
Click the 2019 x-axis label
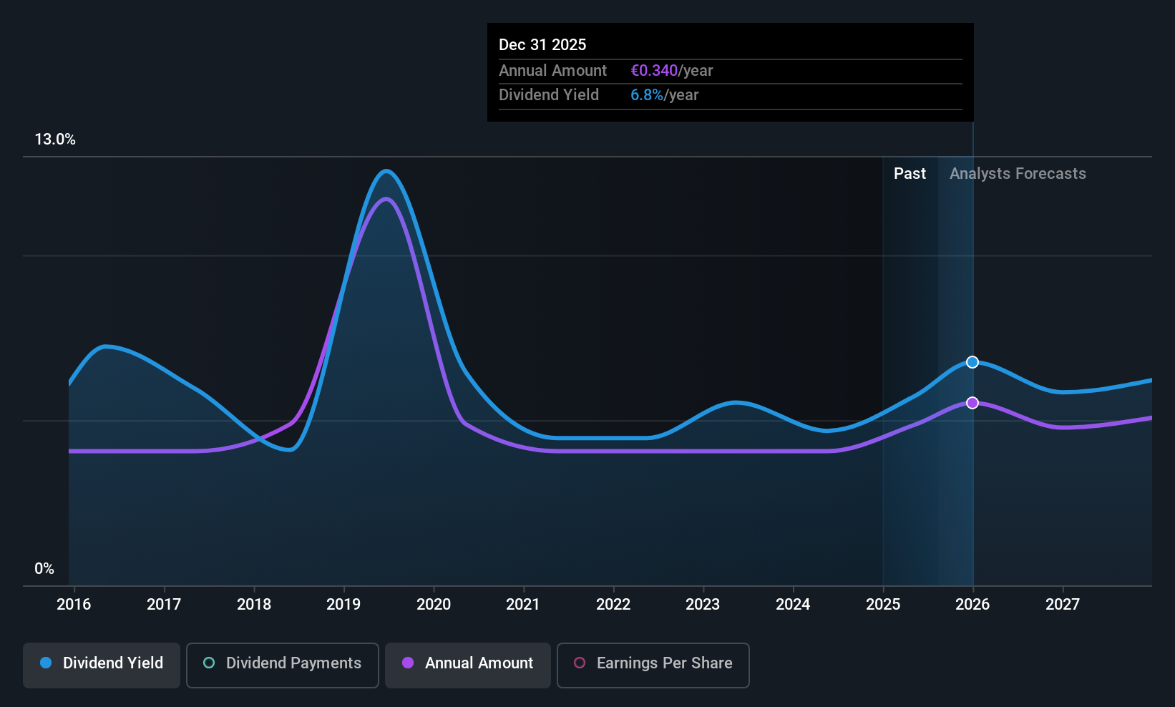click(x=343, y=604)
